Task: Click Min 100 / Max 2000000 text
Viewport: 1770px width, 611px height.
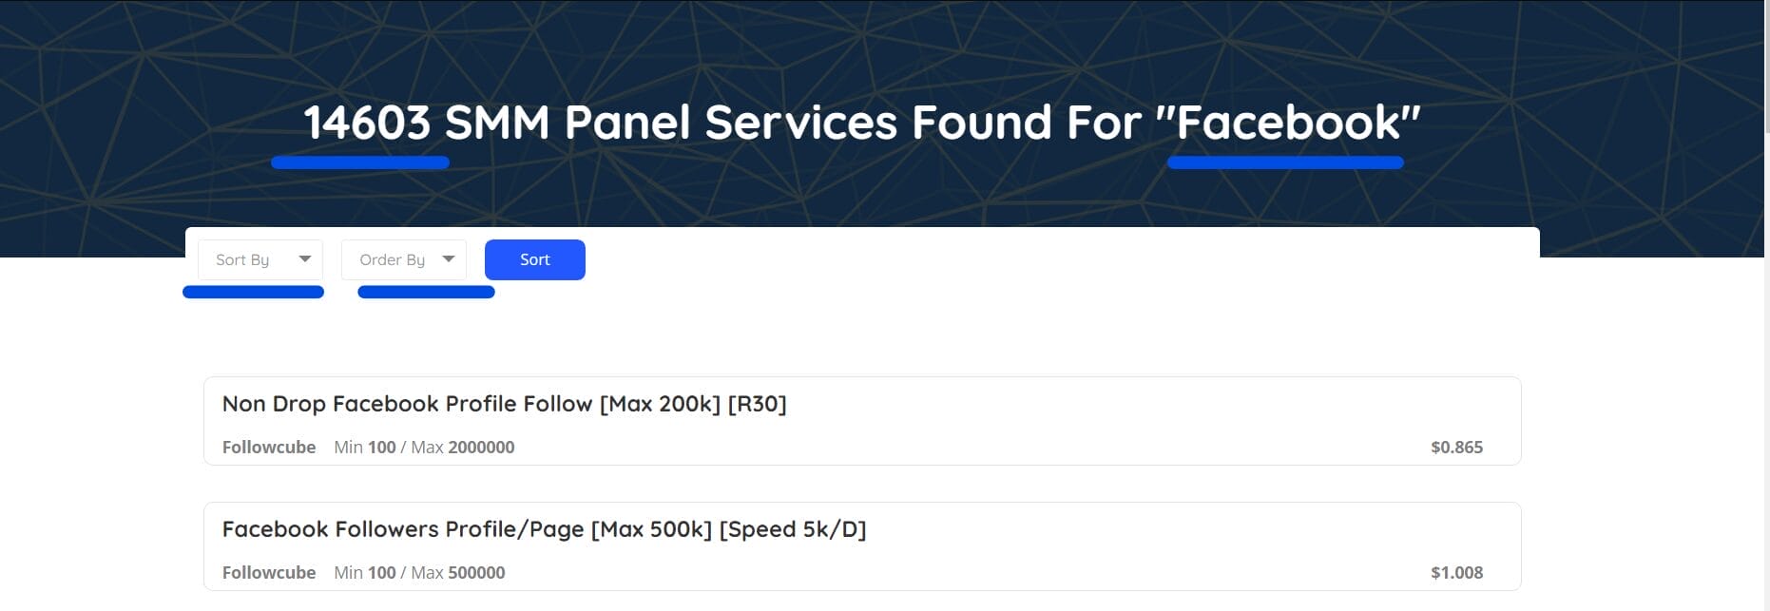Action: [x=424, y=447]
